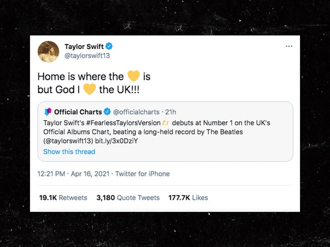
Task: Open the bit.ly/3x0DziY link
Action: (x=116, y=141)
